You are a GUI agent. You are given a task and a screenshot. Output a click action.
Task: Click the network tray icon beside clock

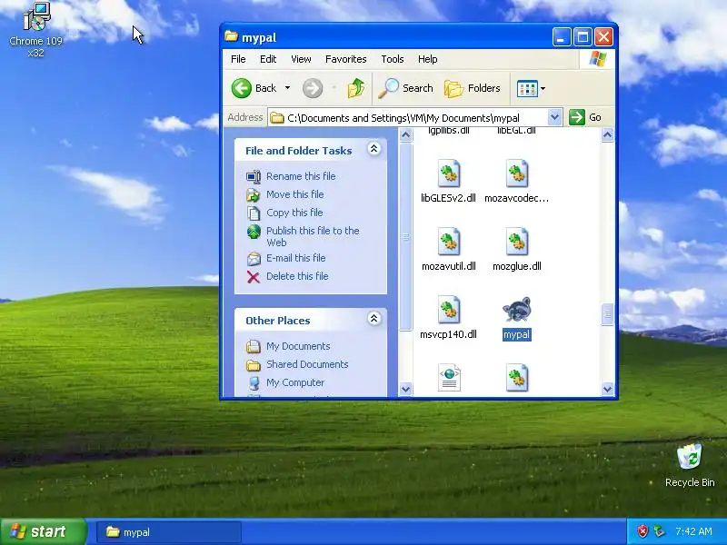point(658,531)
